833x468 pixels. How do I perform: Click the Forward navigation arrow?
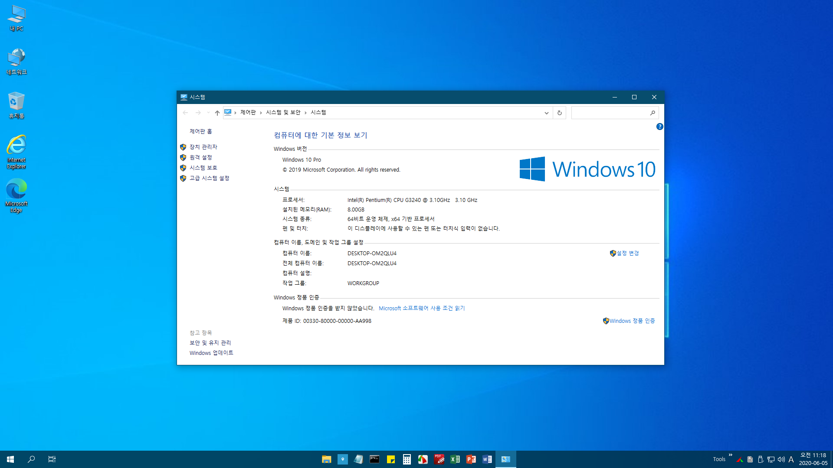[198, 113]
